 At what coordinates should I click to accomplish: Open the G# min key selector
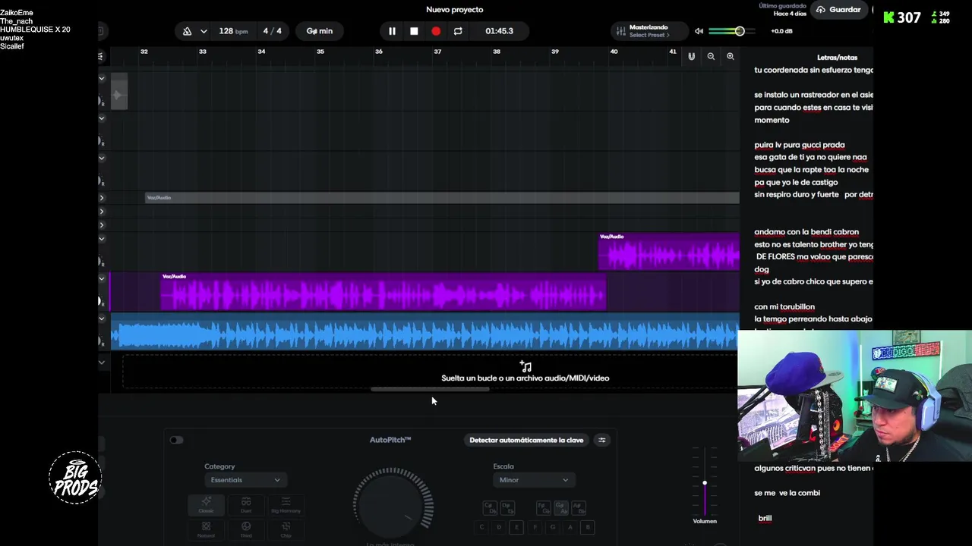click(319, 31)
